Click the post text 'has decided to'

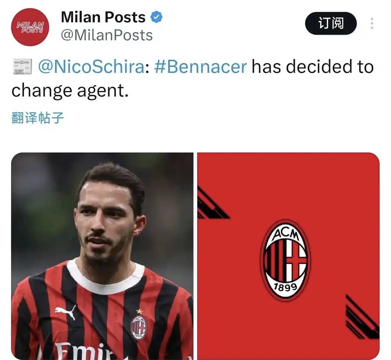click(313, 66)
